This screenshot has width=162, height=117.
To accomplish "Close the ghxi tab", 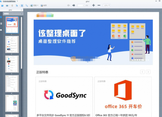I will 22,10.
